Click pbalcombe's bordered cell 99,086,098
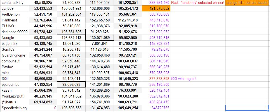The image size is (270, 112). click(71, 85)
